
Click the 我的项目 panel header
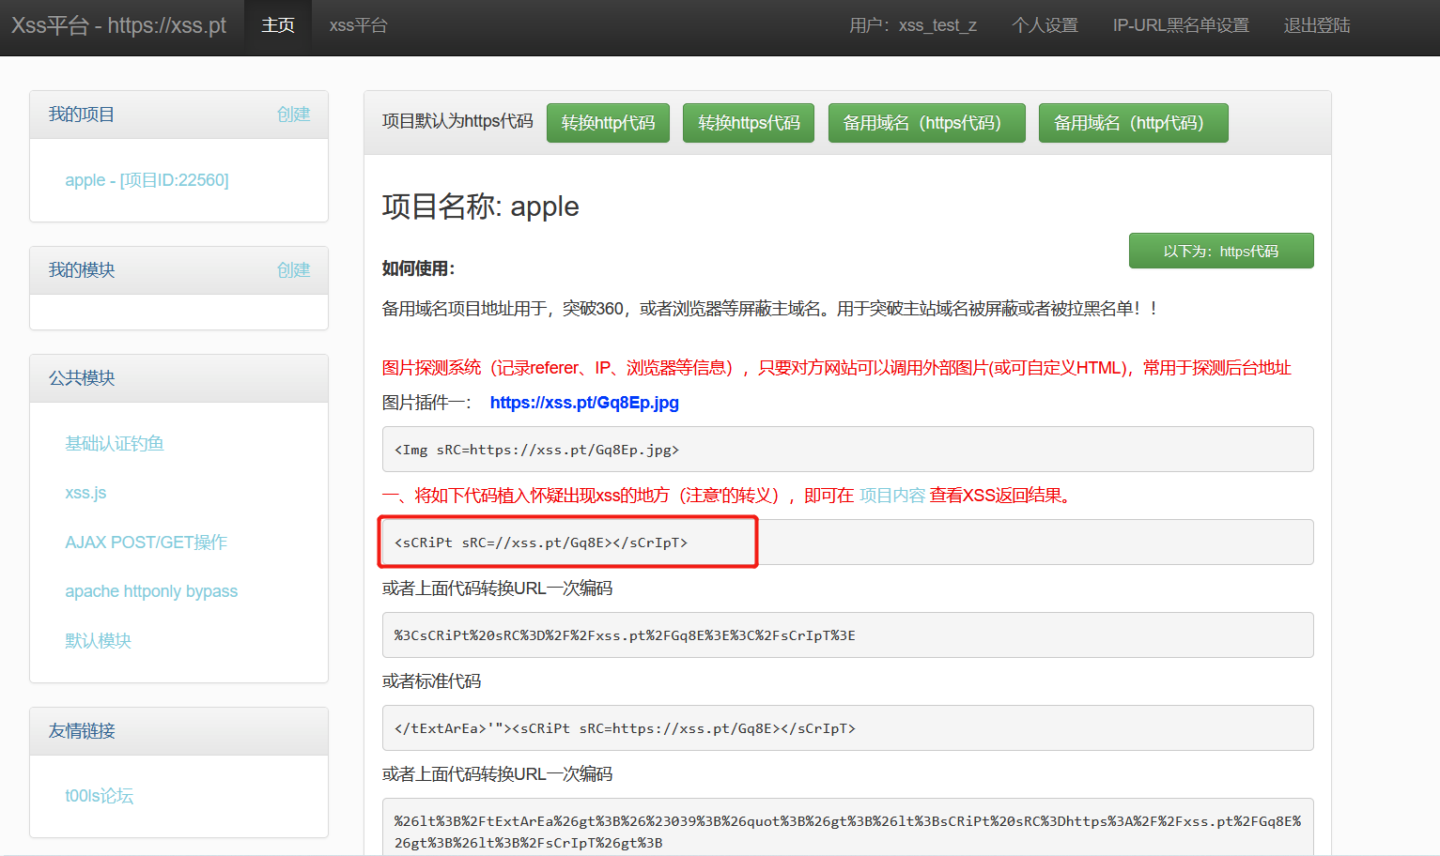[x=178, y=115]
